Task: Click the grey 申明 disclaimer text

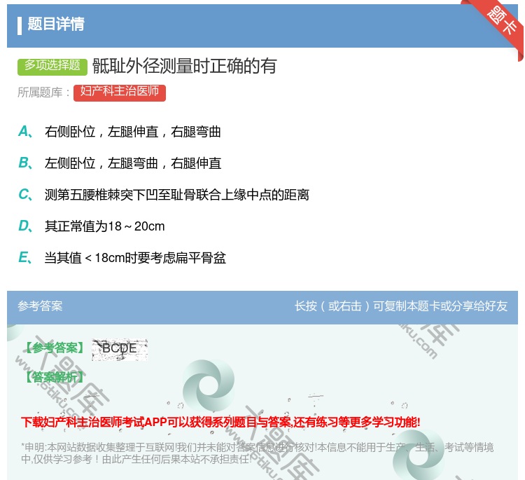Action: [x=257, y=453]
